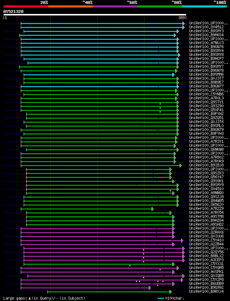The height and width of the screenshot is (301, 230).
Task: Open hit UniRef100_Q9SZK3
Action: pos(206,173)
